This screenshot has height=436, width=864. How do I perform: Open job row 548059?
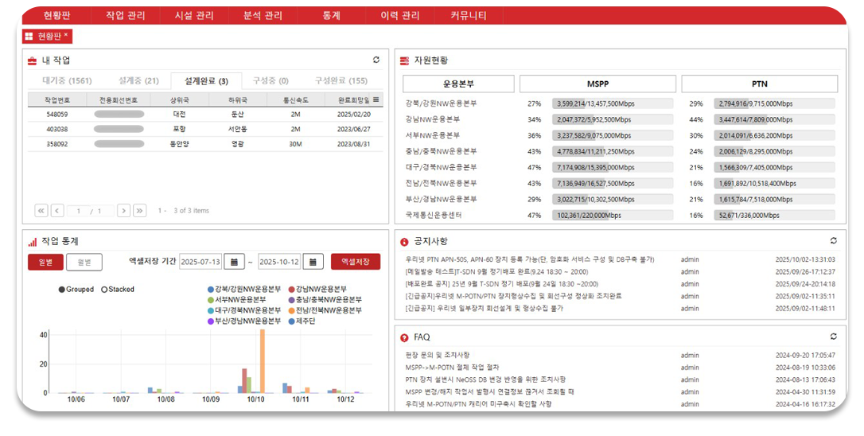pyautogui.click(x=205, y=114)
